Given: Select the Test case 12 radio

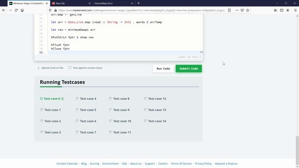Looking at the screenshot, I should [x=145, y=98].
